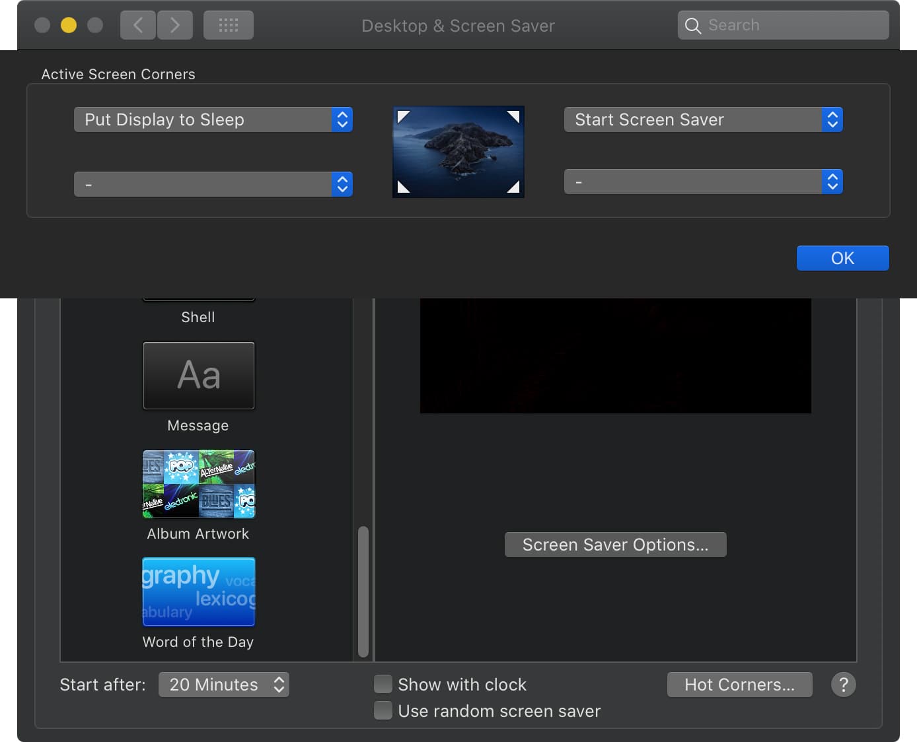Click the Hot Corners button
The width and height of the screenshot is (917, 742).
coord(739,685)
